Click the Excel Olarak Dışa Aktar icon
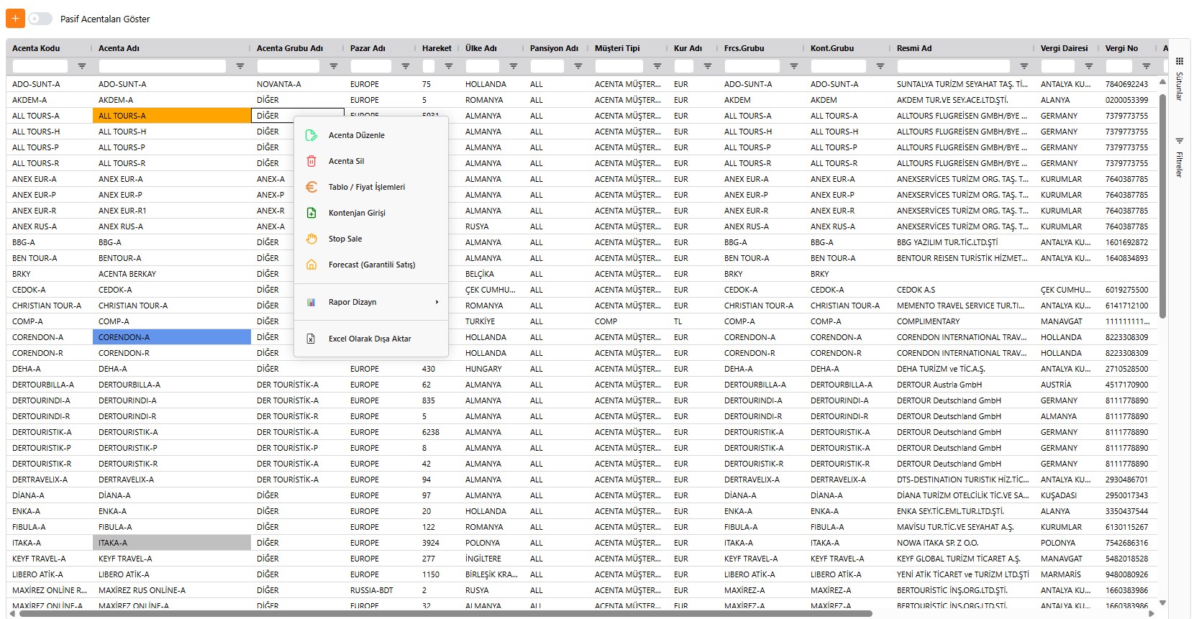 (311, 339)
